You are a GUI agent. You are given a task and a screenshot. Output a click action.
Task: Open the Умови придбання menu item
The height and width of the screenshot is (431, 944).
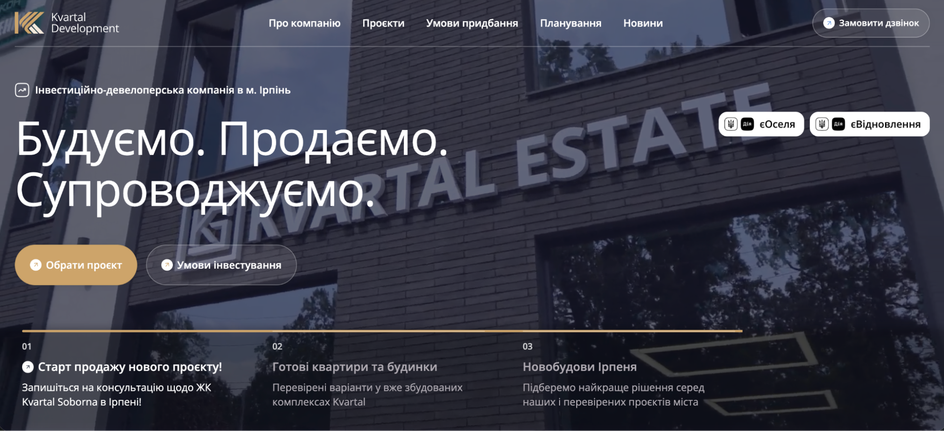click(472, 22)
